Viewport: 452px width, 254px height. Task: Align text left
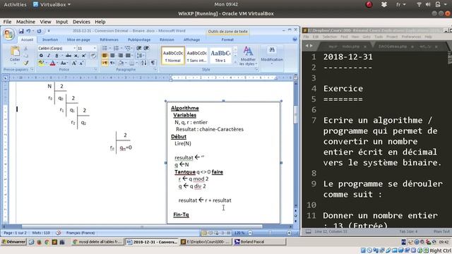[105, 56]
